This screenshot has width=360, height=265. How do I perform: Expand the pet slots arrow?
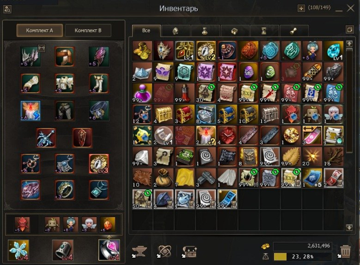pos(109,237)
